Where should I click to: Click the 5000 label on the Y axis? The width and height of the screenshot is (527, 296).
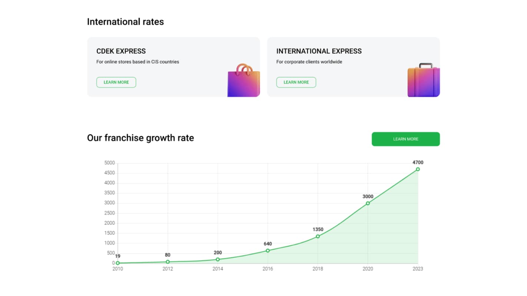(x=110, y=163)
